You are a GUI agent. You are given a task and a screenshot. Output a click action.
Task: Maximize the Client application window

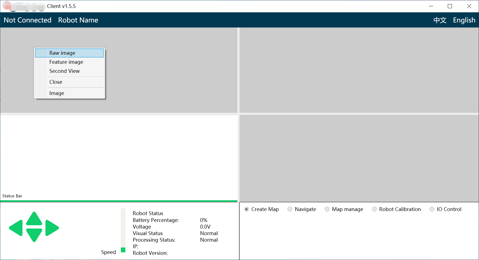450,6
